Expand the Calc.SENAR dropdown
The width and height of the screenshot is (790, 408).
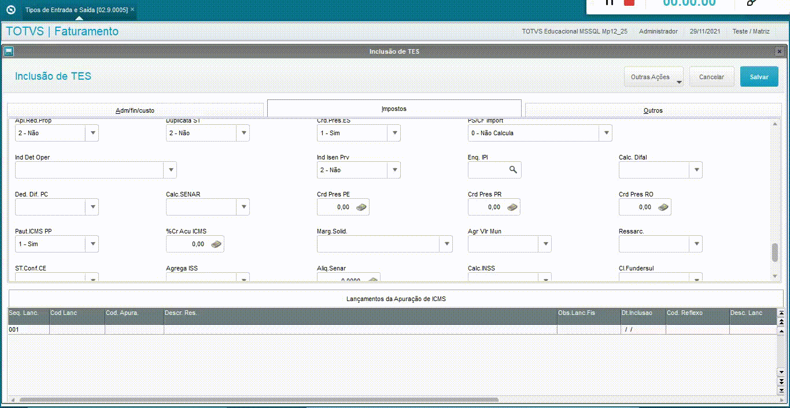pyautogui.click(x=243, y=207)
